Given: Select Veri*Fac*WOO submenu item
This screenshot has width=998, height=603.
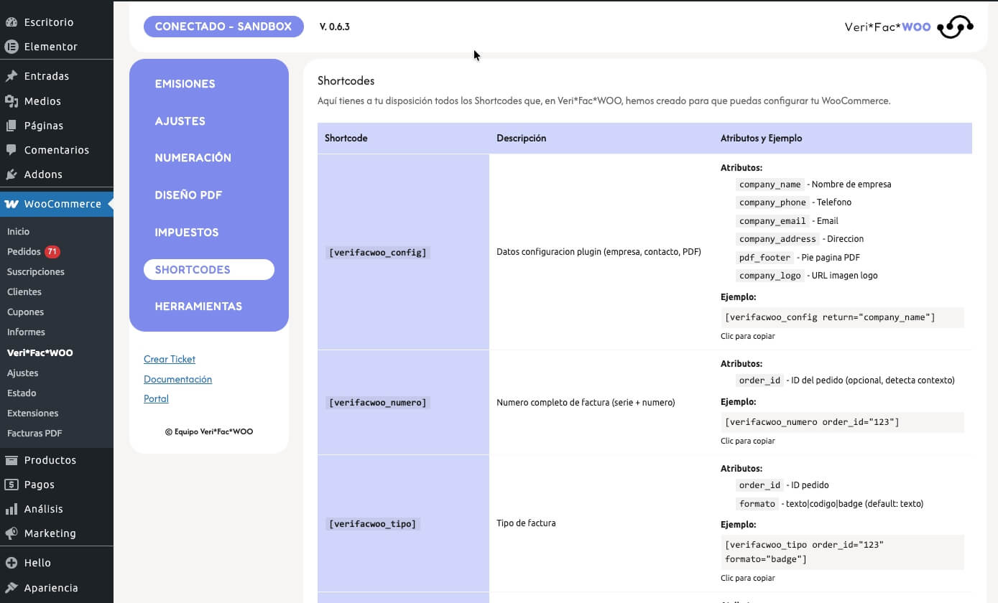Looking at the screenshot, I should 40,353.
